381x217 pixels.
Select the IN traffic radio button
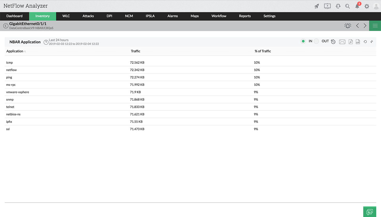pyautogui.click(x=303, y=41)
